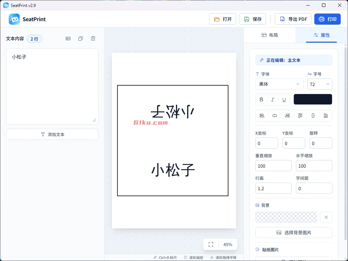The height and width of the screenshot is (261, 348).
Task: Click the 水平缩放 input field
Action: point(314,166)
